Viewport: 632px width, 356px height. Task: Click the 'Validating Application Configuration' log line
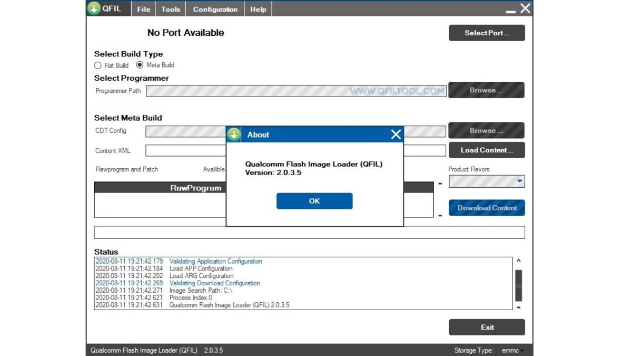point(216,261)
